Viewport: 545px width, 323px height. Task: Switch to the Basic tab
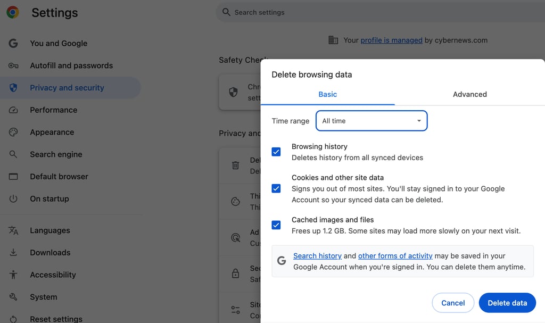327,94
